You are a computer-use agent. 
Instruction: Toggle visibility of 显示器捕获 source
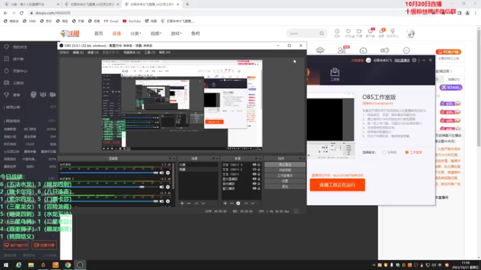[254, 179]
